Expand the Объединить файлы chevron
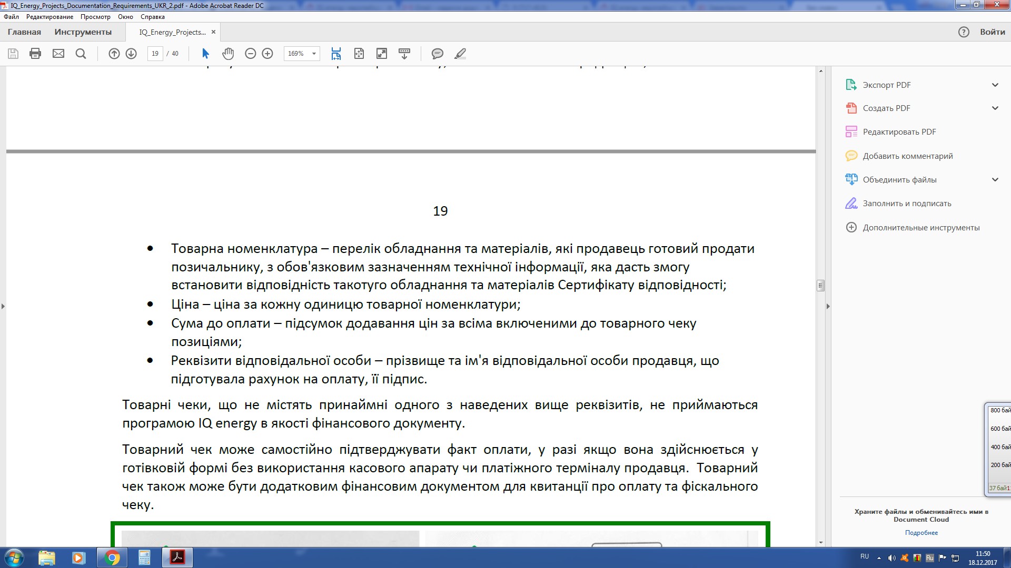The width and height of the screenshot is (1011, 568). 995,180
